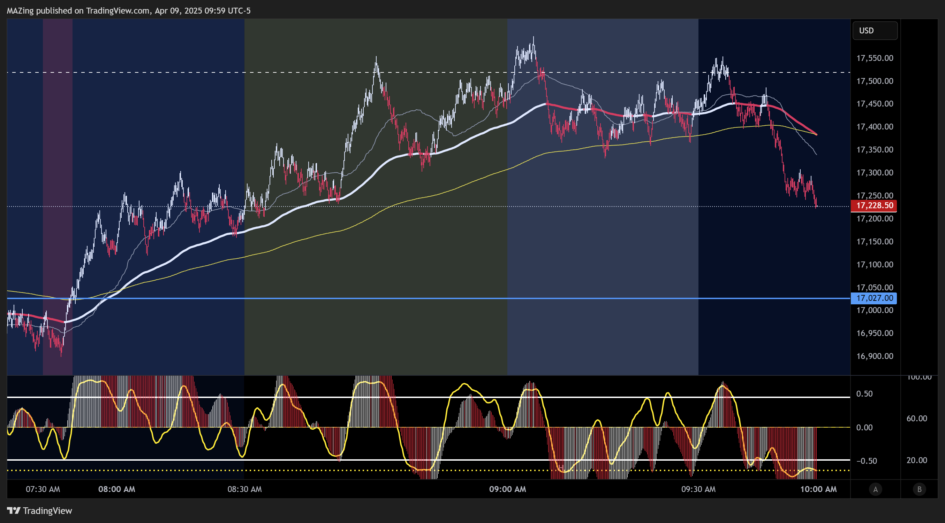
Task: Click the 20.00 indicator scale value
Action: point(917,460)
